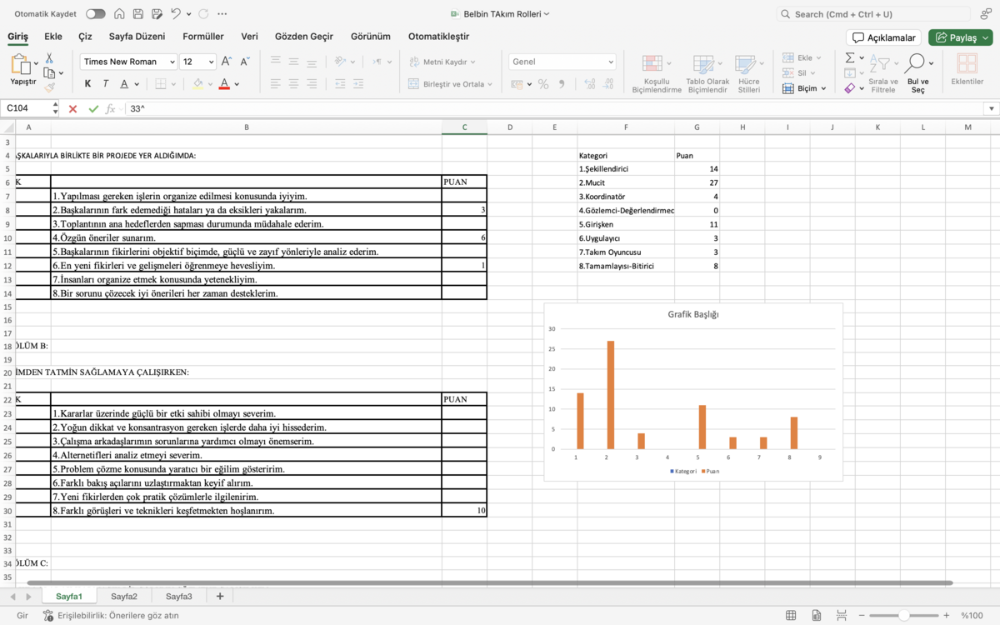Undo the last action
Screen dimensions: 1000x625
176,14
